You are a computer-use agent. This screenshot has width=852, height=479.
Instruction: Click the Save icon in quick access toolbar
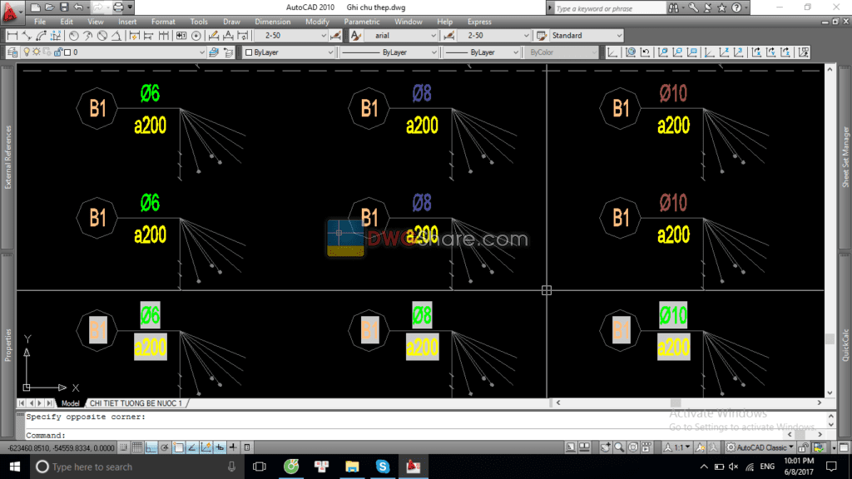63,7
